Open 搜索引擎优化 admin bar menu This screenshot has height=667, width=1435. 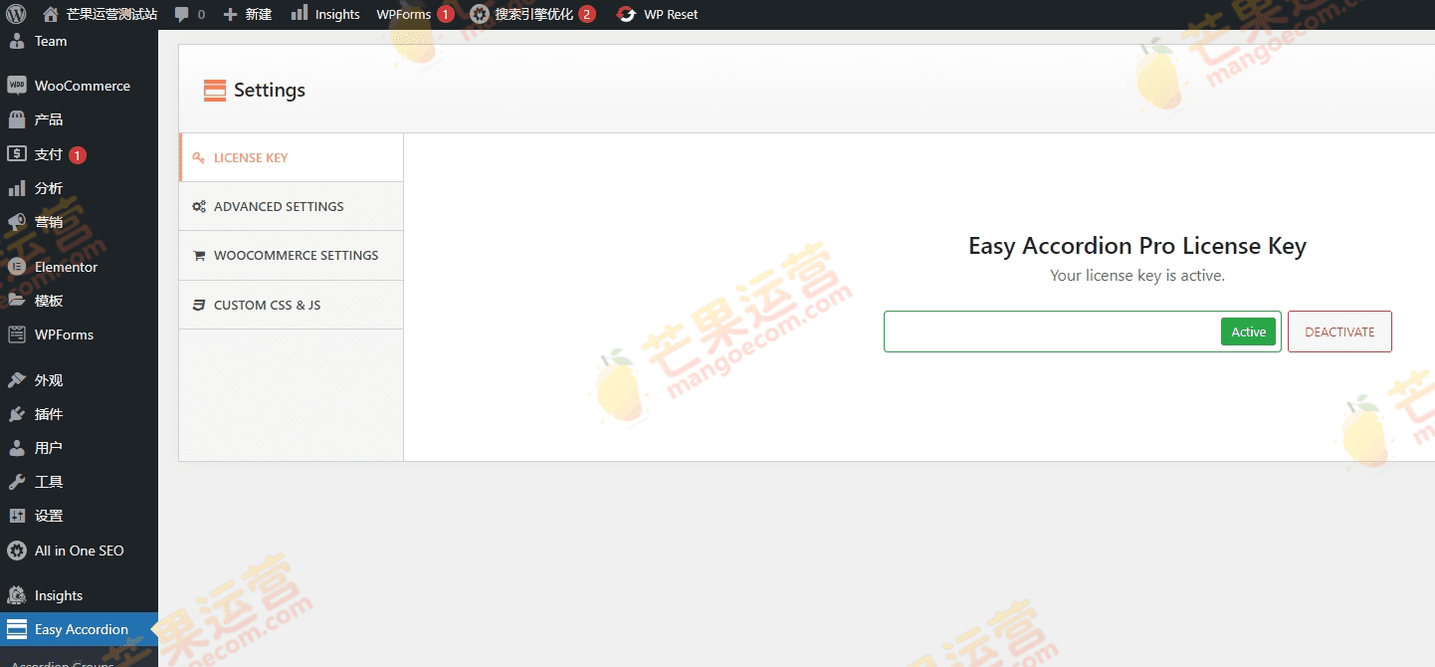[x=534, y=14]
